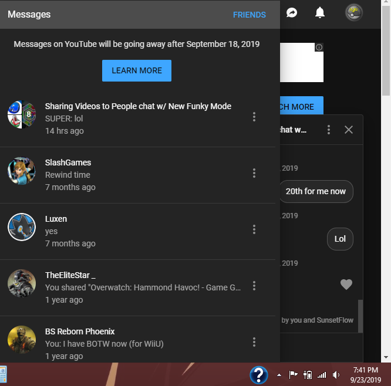Click the Messages panel title
This screenshot has width=391, height=386.
(x=29, y=14)
